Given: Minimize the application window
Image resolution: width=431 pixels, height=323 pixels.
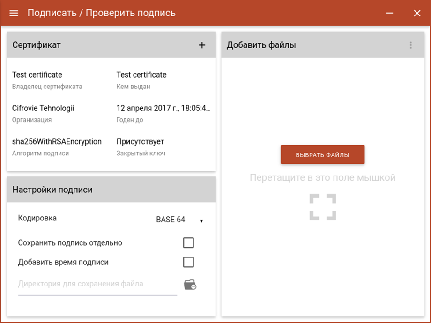Looking at the screenshot, I should click(389, 13).
